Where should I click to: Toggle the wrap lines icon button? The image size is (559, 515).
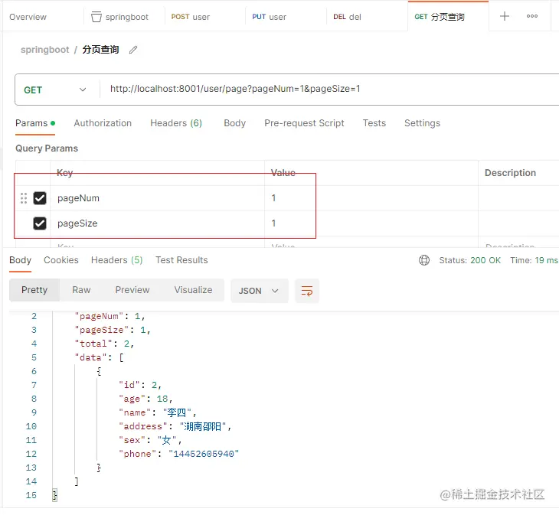pyautogui.click(x=307, y=291)
